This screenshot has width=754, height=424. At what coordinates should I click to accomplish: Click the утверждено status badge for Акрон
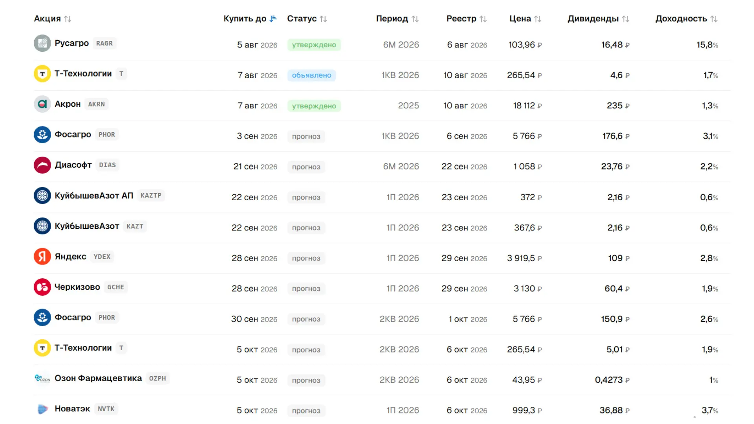coord(314,106)
